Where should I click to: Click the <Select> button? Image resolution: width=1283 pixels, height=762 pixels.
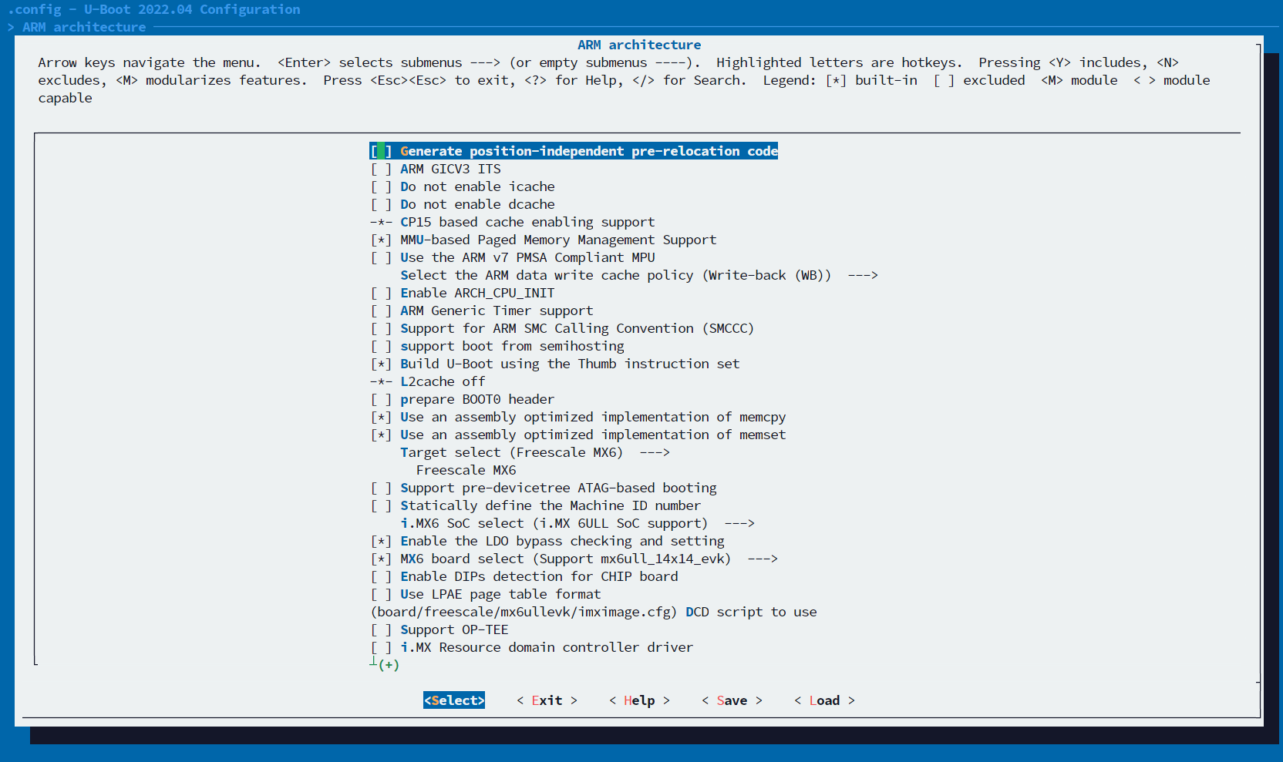coord(454,700)
